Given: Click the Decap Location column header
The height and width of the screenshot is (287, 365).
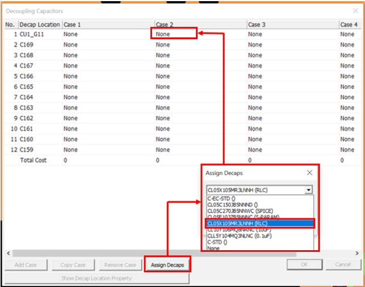Looking at the screenshot, I should tap(40, 25).
